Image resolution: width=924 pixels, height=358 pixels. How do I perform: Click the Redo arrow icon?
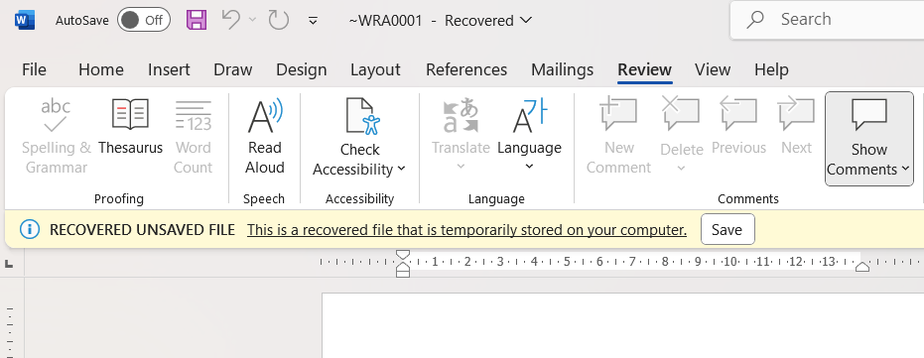coord(278,20)
